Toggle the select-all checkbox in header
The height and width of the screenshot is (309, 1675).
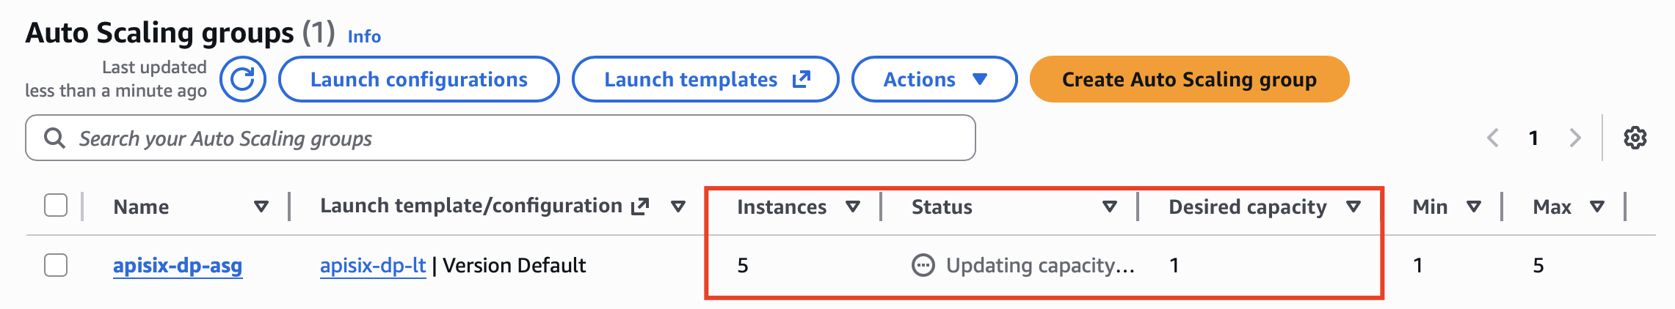pos(56,206)
